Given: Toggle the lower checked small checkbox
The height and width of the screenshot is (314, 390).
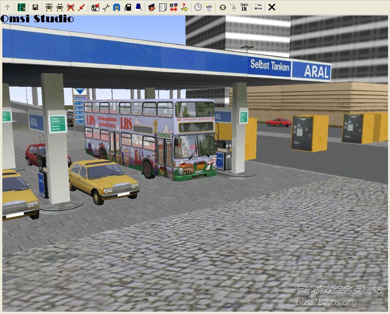Looking at the screenshot, I should tap(256, 8).
